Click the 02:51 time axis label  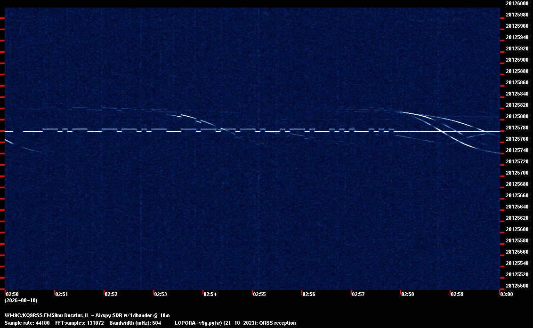(x=62, y=294)
